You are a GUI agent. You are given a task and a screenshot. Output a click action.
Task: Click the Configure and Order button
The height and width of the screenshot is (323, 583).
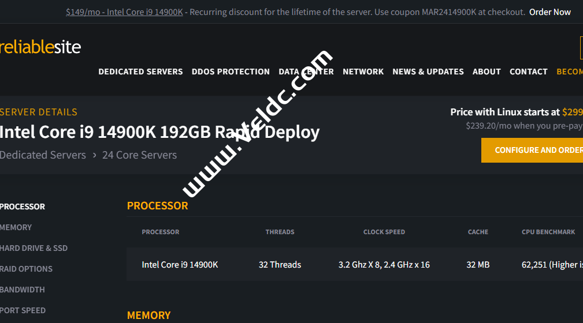(532, 151)
